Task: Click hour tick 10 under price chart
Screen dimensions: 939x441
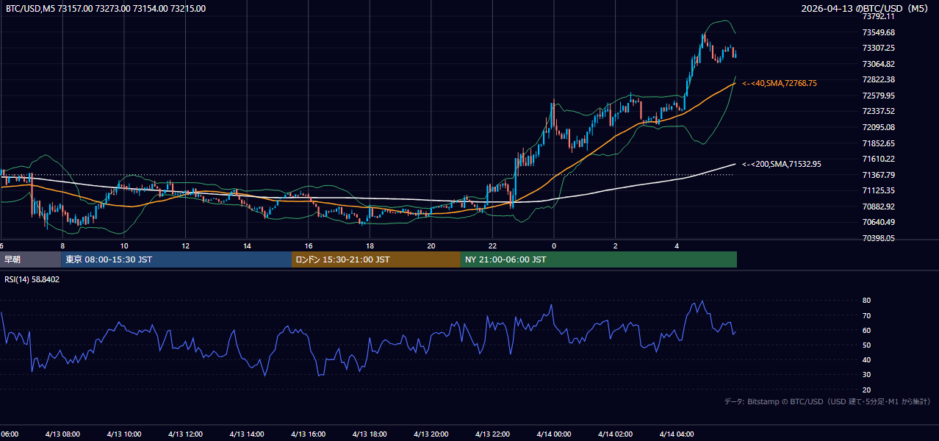Action: coord(124,245)
